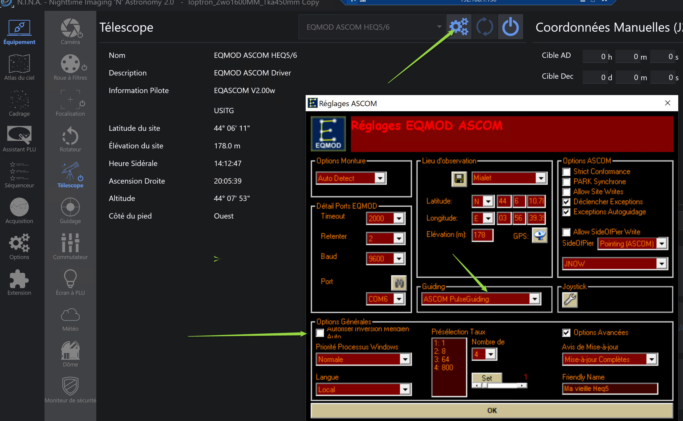Uncheck Exceptions Autoguidage option

[x=566, y=212]
